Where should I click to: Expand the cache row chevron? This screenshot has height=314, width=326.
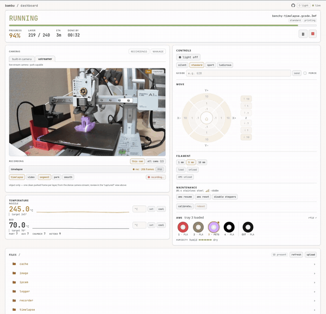315,264
